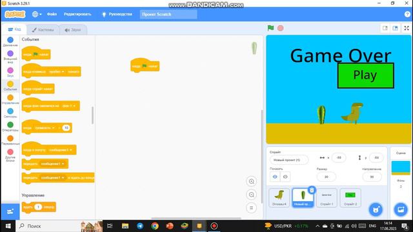Open message dropdown on 'broadcast and wait' block
This screenshot has height=232, width=413.
[x=52, y=178]
